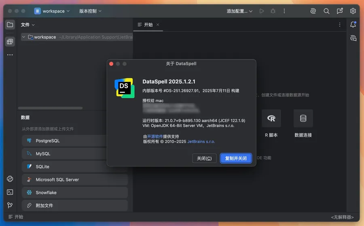Open the Files tool window icon
This screenshot has width=364, height=226.
click(x=10, y=25)
